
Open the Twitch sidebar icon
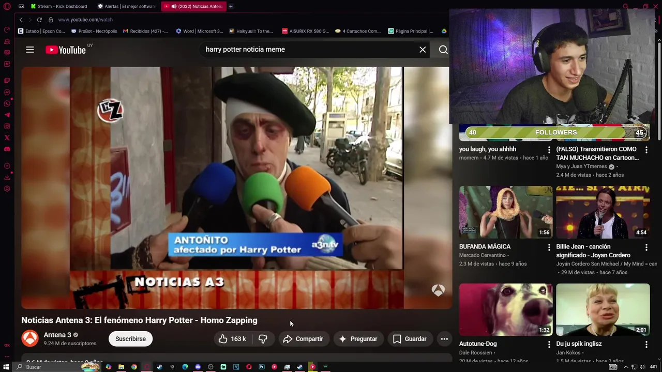click(x=7, y=81)
